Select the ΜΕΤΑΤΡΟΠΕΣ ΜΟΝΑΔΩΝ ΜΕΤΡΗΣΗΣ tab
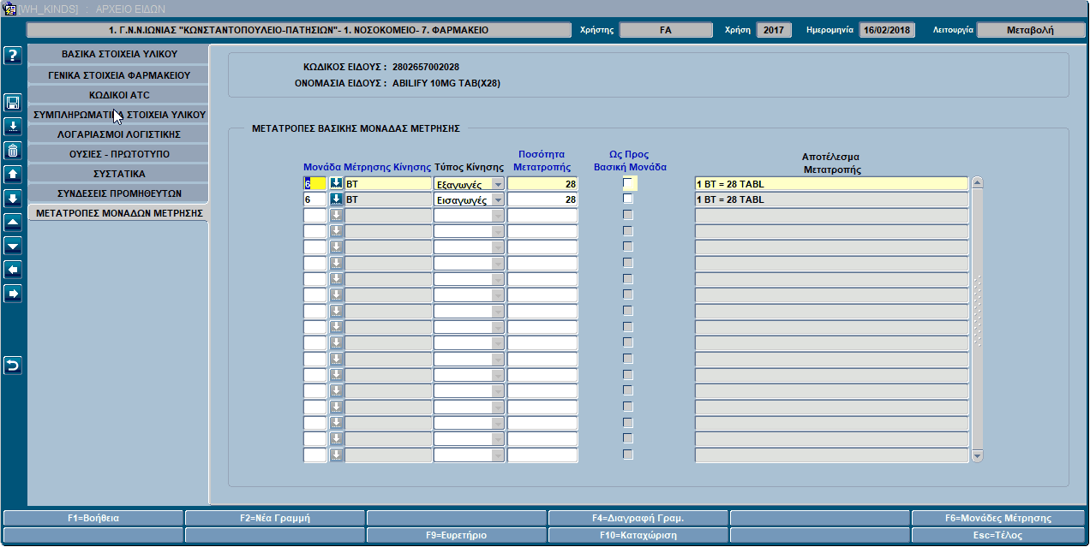 click(x=118, y=212)
